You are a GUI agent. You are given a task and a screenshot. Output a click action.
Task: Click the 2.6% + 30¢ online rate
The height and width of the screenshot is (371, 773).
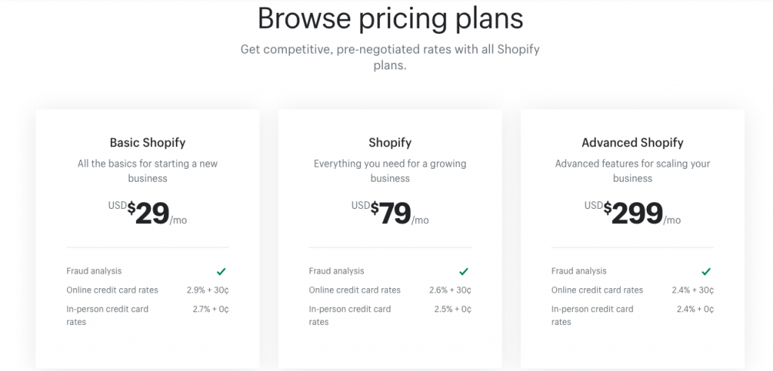450,290
